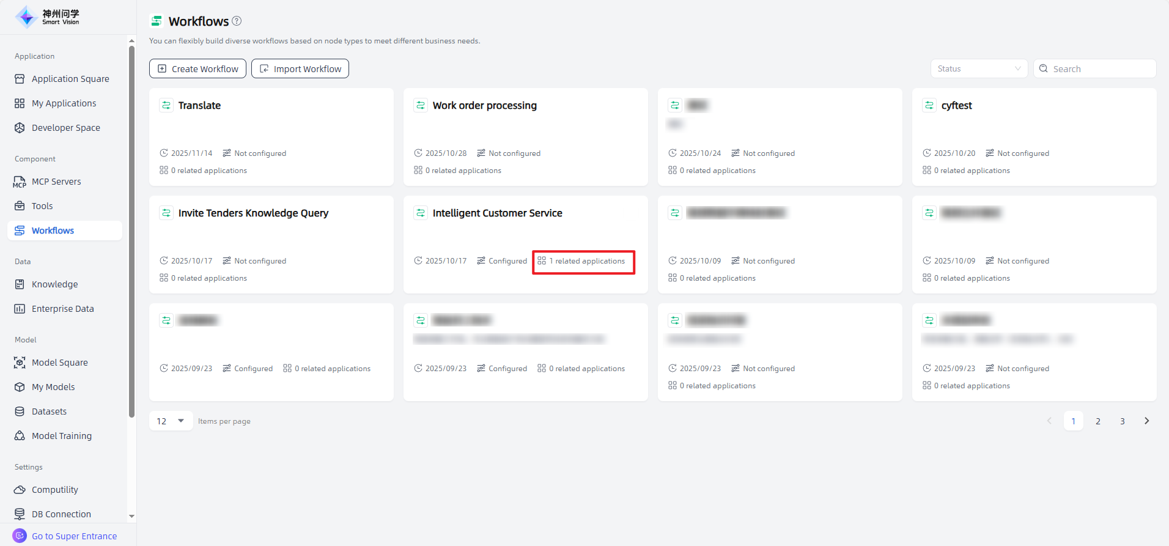Open Application Square from sidebar
This screenshot has height=546, width=1169.
[x=70, y=79]
